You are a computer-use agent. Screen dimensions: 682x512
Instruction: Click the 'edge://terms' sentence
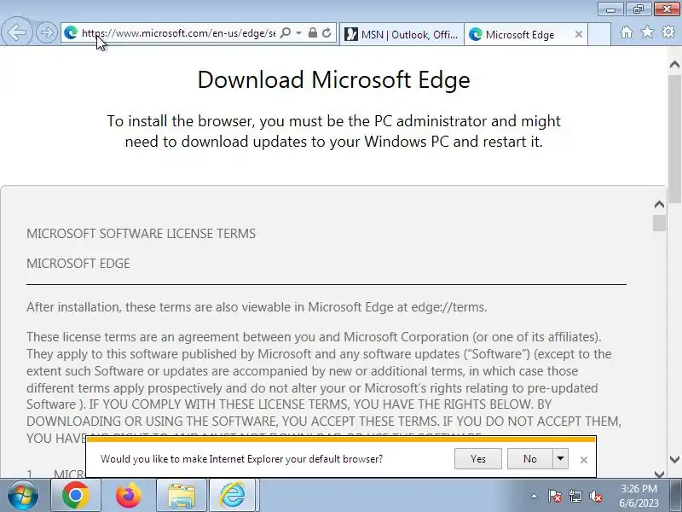point(257,307)
